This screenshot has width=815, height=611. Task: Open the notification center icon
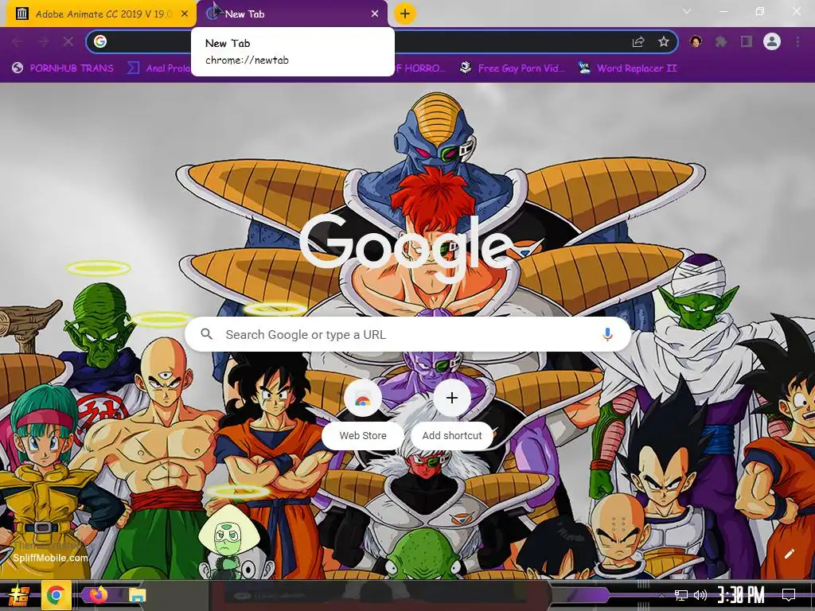789,594
